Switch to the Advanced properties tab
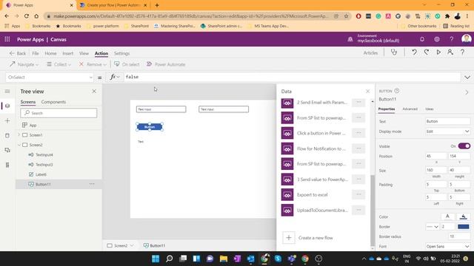The height and width of the screenshot is (266, 474). (410, 109)
